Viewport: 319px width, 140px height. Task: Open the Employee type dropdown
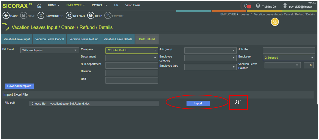click(210, 67)
